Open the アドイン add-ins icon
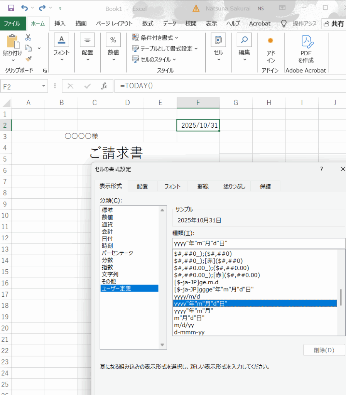346x395 pixels. click(x=270, y=49)
